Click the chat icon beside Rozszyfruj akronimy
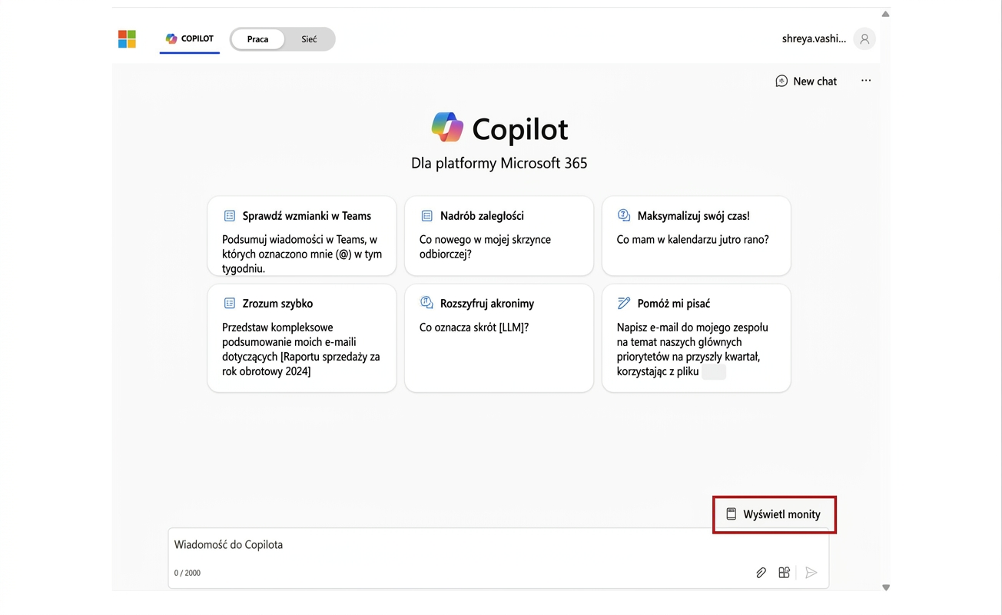The image size is (1002, 615). click(x=426, y=303)
